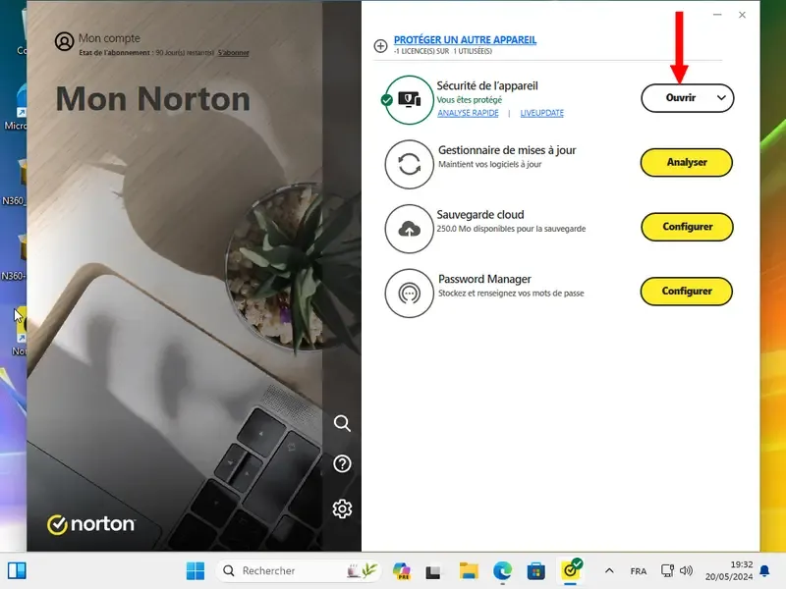786x589 pixels.
Task: Open the Mon compte profile icon
Action: (x=64, y=41)
